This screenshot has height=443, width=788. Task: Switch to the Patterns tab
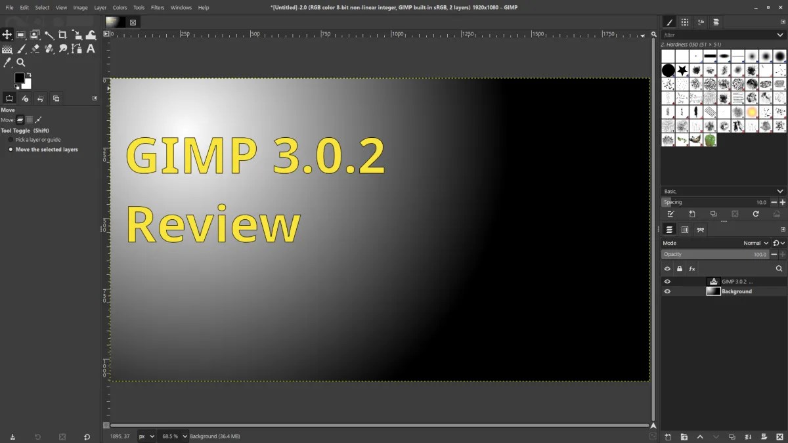click(685, 22)
